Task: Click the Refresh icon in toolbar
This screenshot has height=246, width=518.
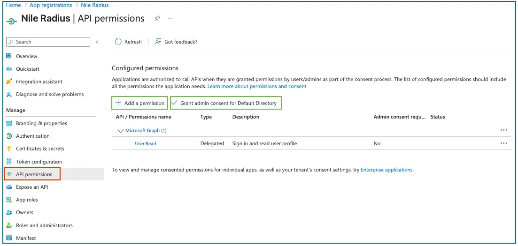Action: pyautogui.click(x=118, y=42)
